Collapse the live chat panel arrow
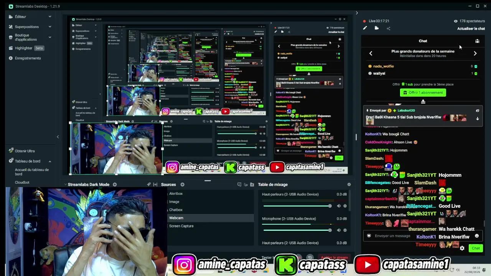Image resolution: width=491 pixels, height=276 pixels. coord(357,13)
